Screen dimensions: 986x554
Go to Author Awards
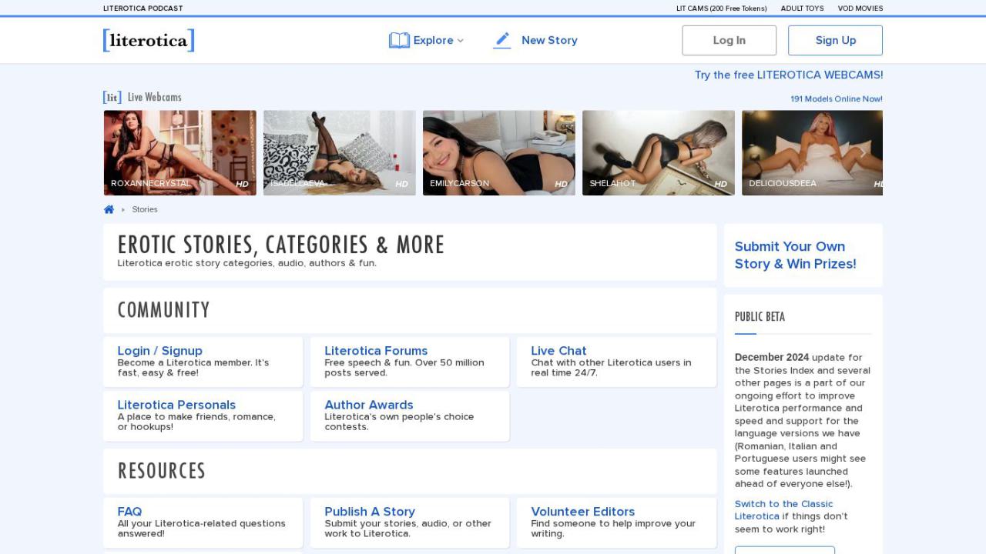click(369, 405)
